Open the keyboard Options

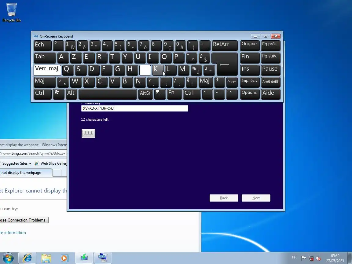pyautogui.click(x=250, y=94)
